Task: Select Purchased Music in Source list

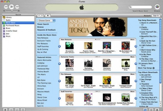Action: tap(12, 25)
